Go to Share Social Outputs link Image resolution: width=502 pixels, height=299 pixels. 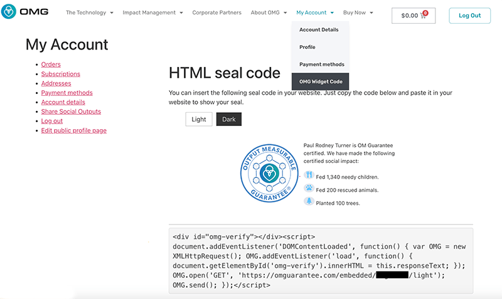coord(71,112)
